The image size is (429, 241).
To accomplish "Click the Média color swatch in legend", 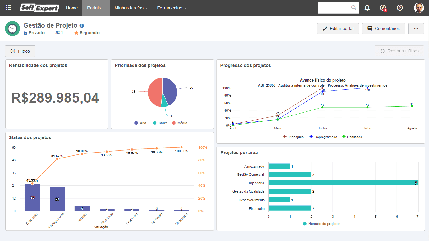I will click(174, 123).
